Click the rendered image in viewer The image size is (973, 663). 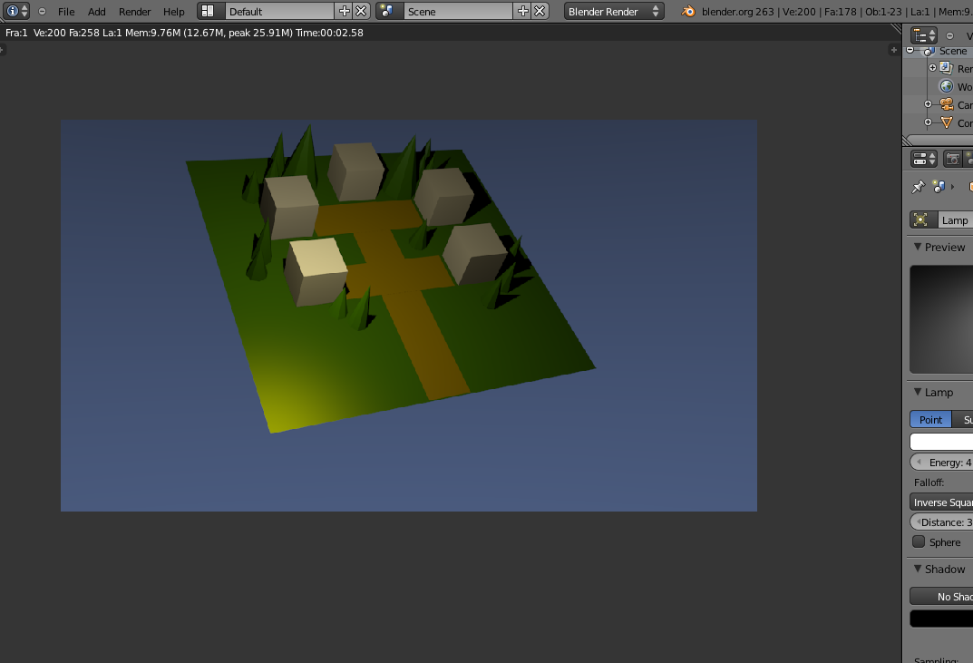click(409, 316)
